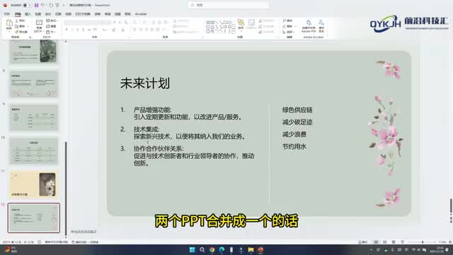Click the Windows Start button
Image resolution: width=453 pixels, height=255 pixels.
pyautogui.click(x=192, y=250)
